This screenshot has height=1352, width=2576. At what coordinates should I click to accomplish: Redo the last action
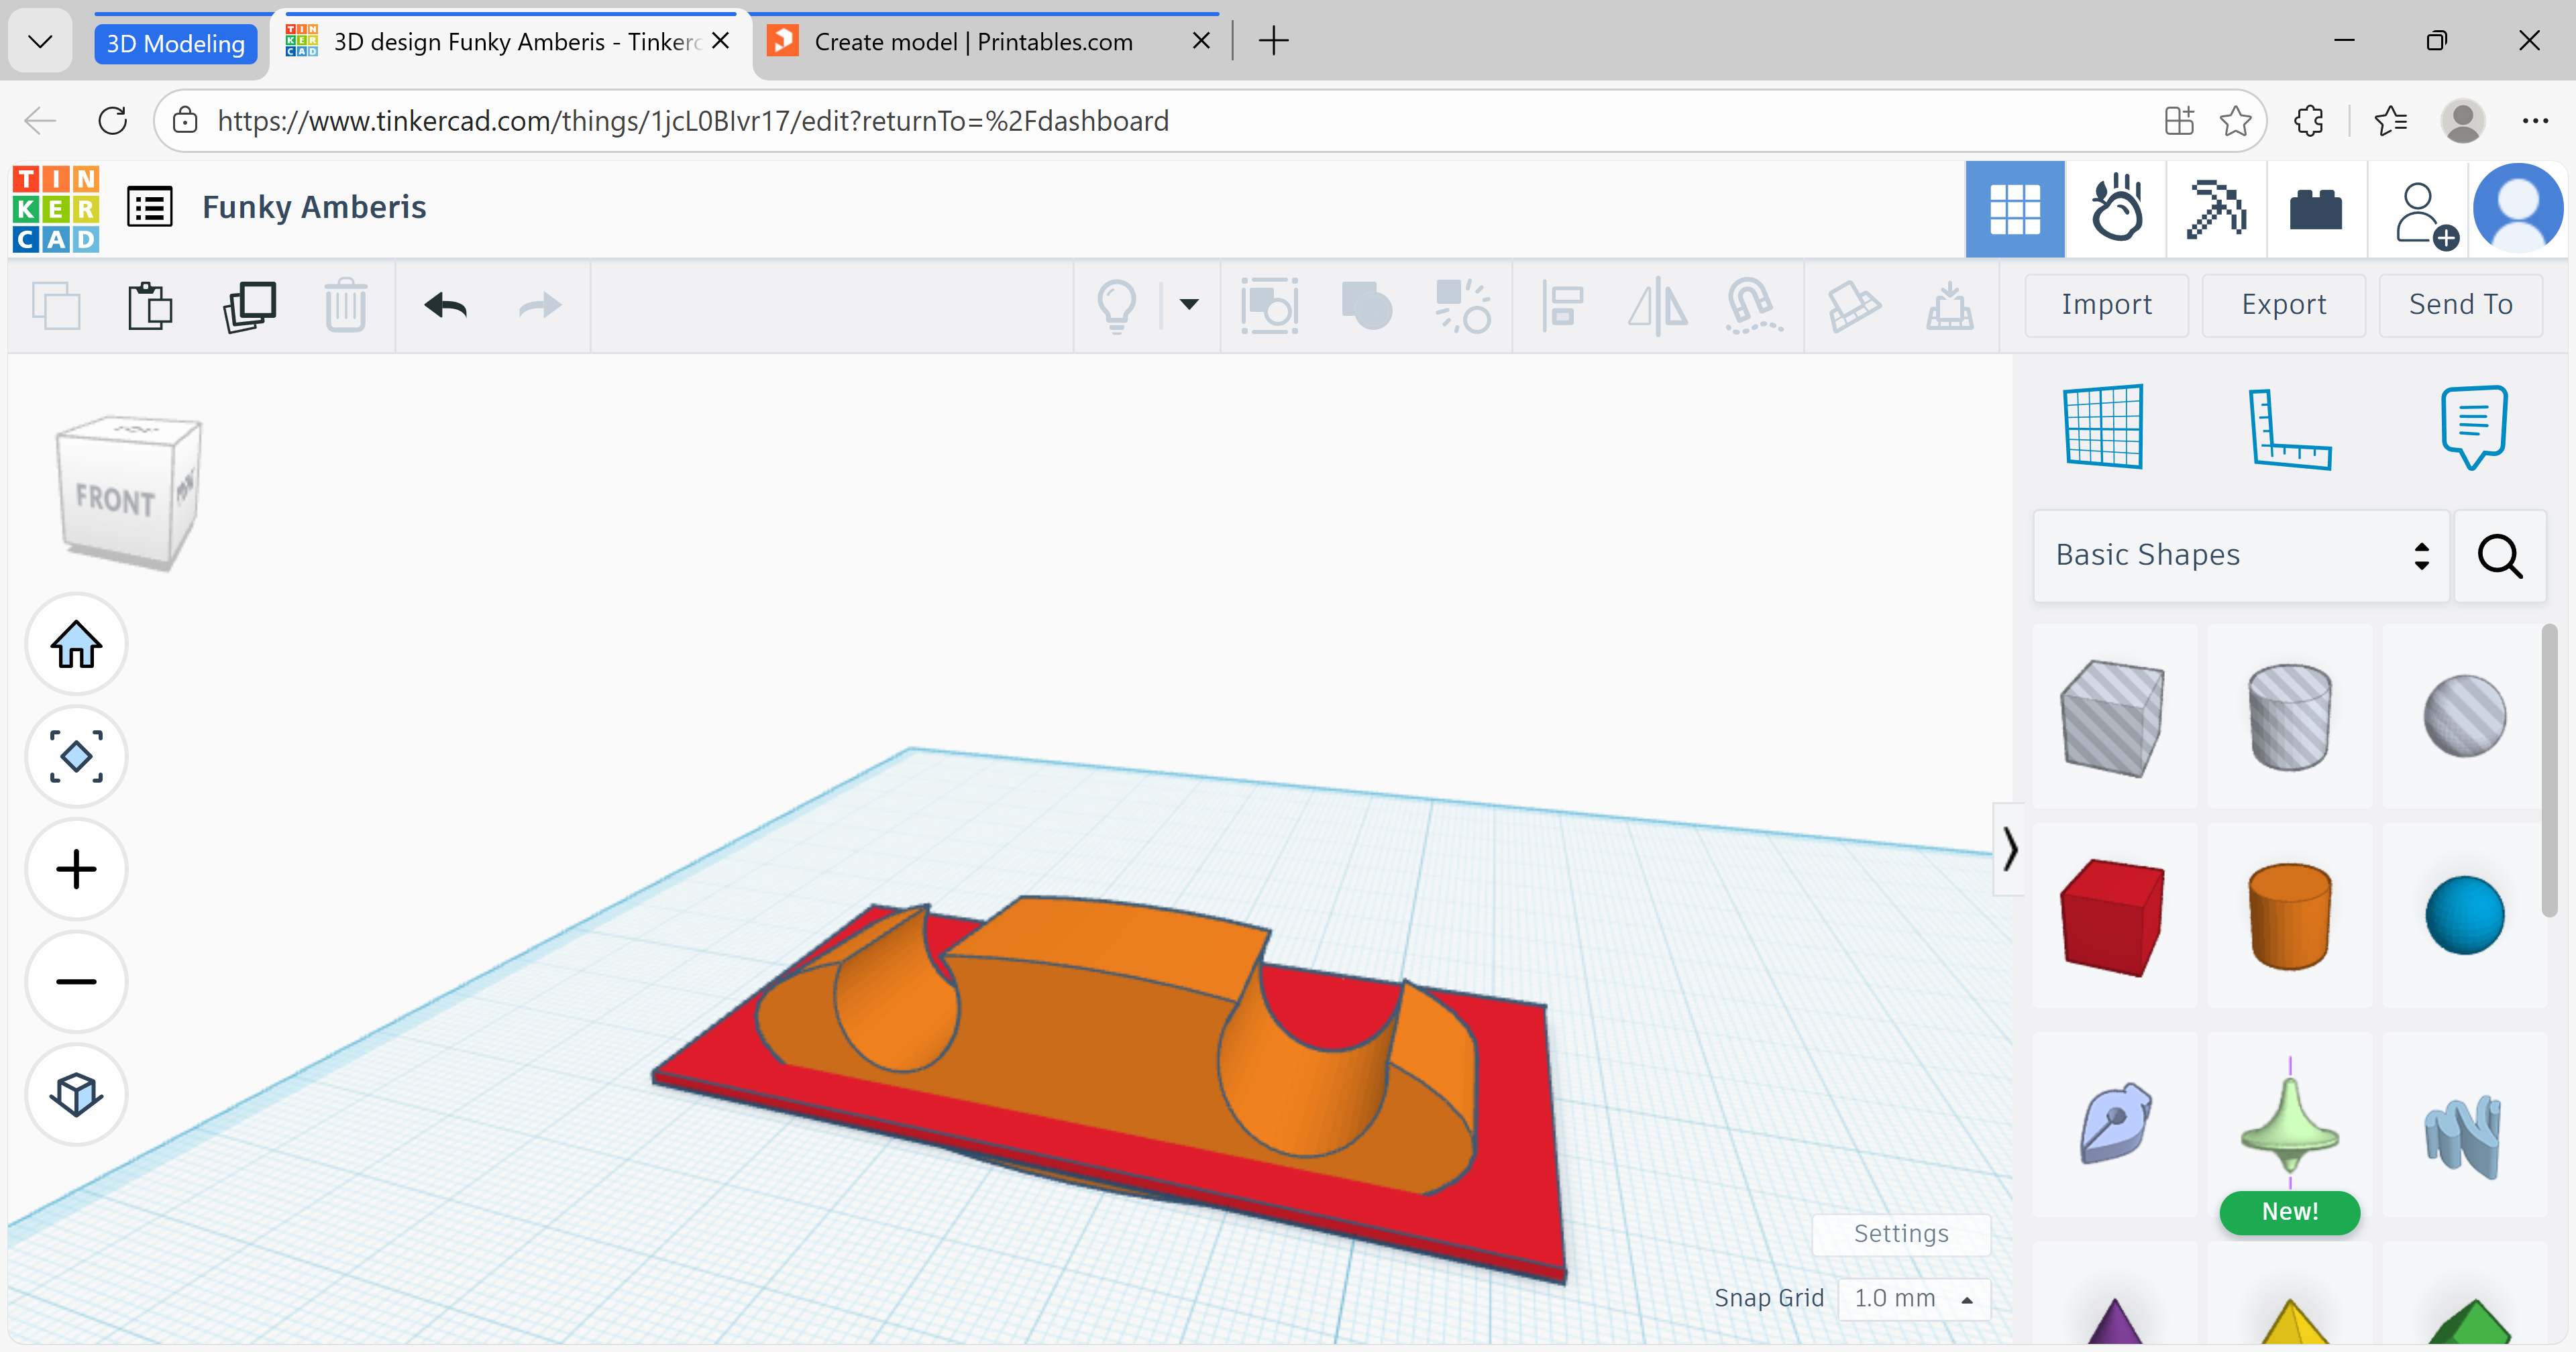540,305
